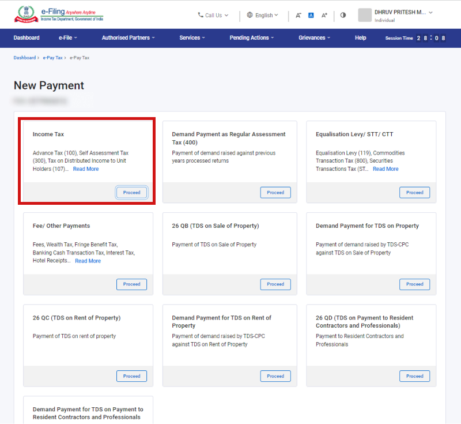
Task: Click the Demand Payment as Regular Assessment Tax title
Action: [x=229, y=138]
